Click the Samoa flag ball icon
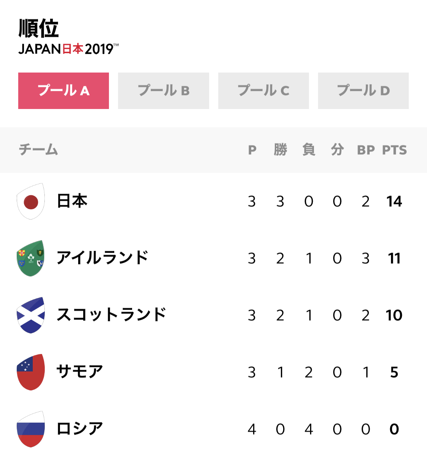 (x=31, y=372)
